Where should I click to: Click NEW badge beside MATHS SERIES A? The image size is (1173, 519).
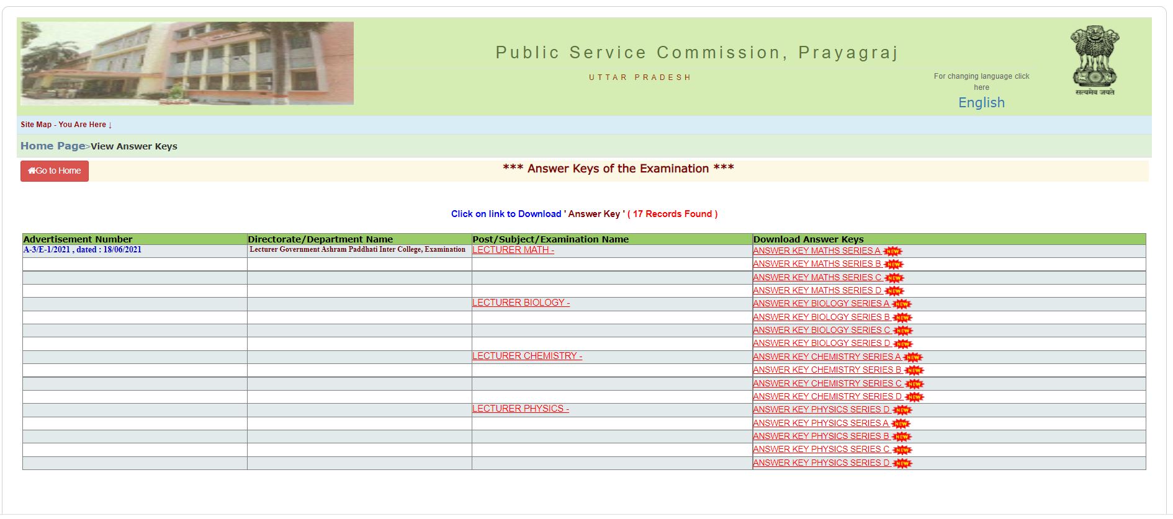(x=892, y=251)
